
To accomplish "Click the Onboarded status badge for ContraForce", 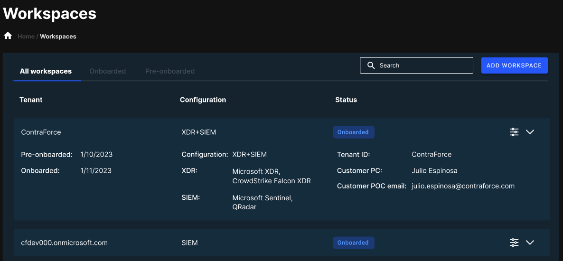I will tap(353, 132).
